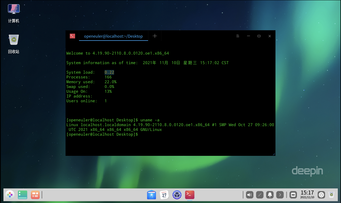Open the trash icon in the dock
This screenshot has width=341, height=203.
[x=331, y=195]
